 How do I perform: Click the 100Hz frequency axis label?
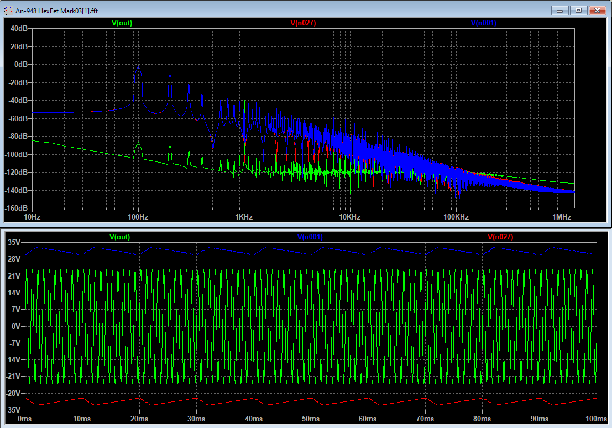click(x=138, y=217)
